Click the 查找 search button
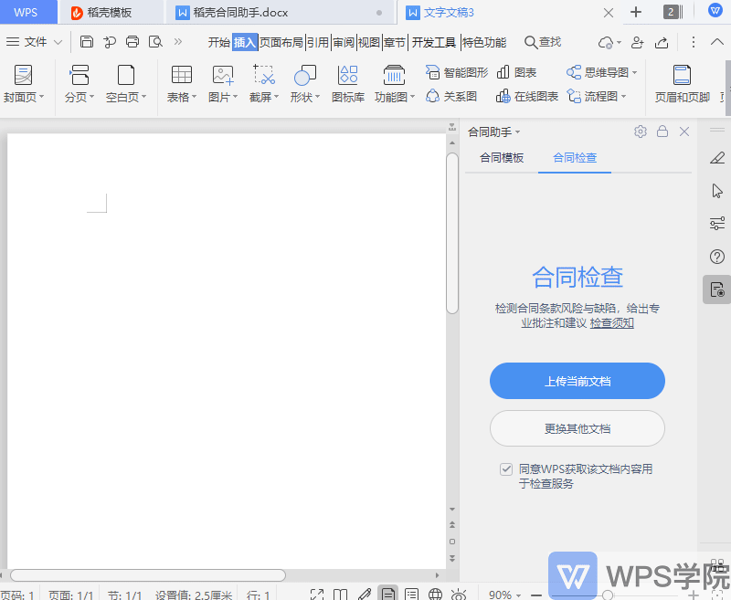Viewport: 731px width, 600px height. point(543,42)
